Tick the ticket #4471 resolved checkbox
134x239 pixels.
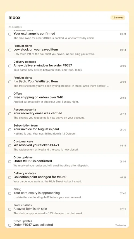[x=10, y=146]
